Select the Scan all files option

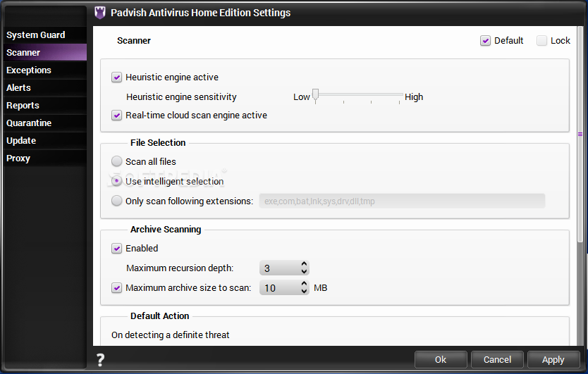(116, 161)
